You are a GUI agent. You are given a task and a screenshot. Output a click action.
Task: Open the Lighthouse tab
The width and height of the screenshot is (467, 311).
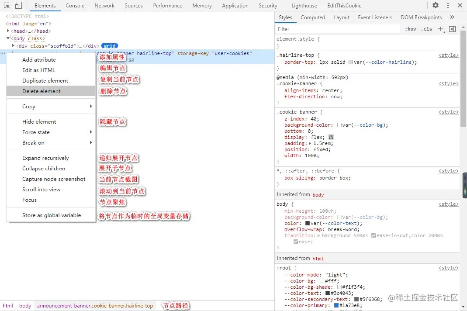point(304,5)
